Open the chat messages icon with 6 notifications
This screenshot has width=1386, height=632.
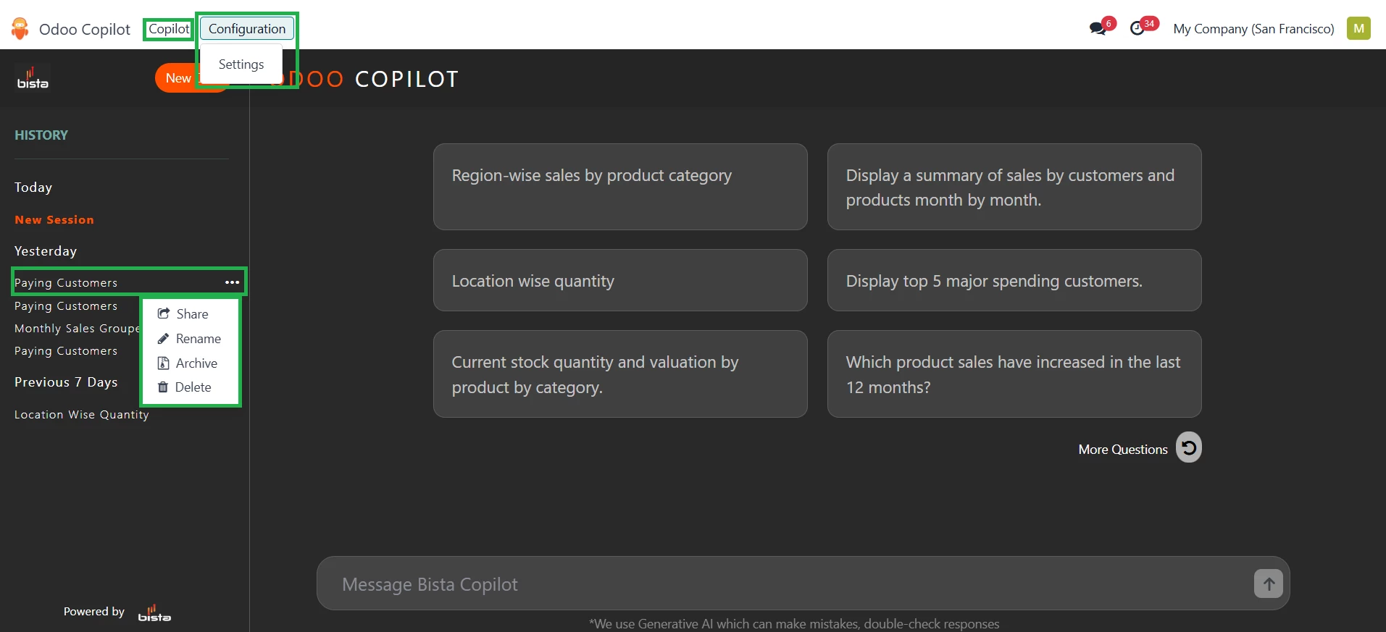tap(1098, 28)
